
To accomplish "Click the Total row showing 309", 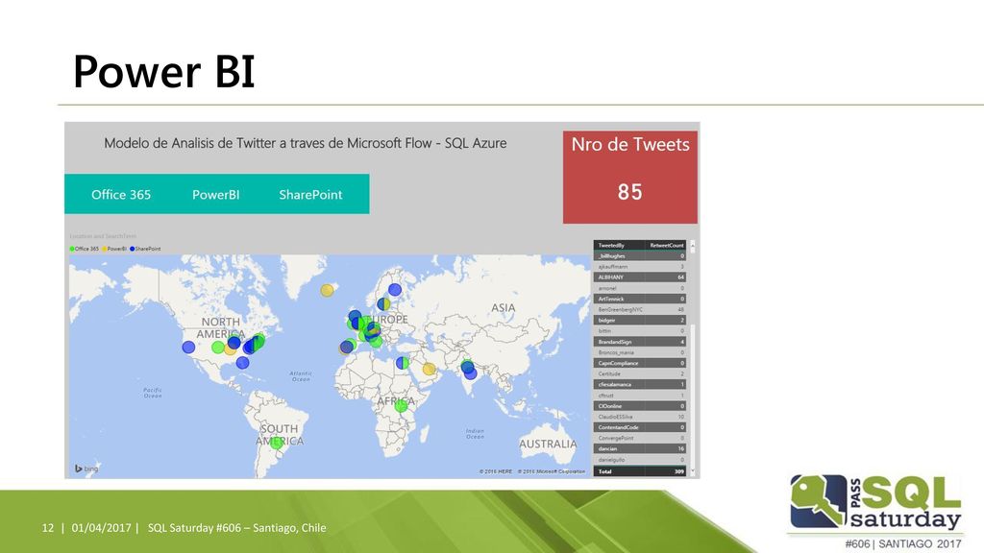I will point(640,470).
